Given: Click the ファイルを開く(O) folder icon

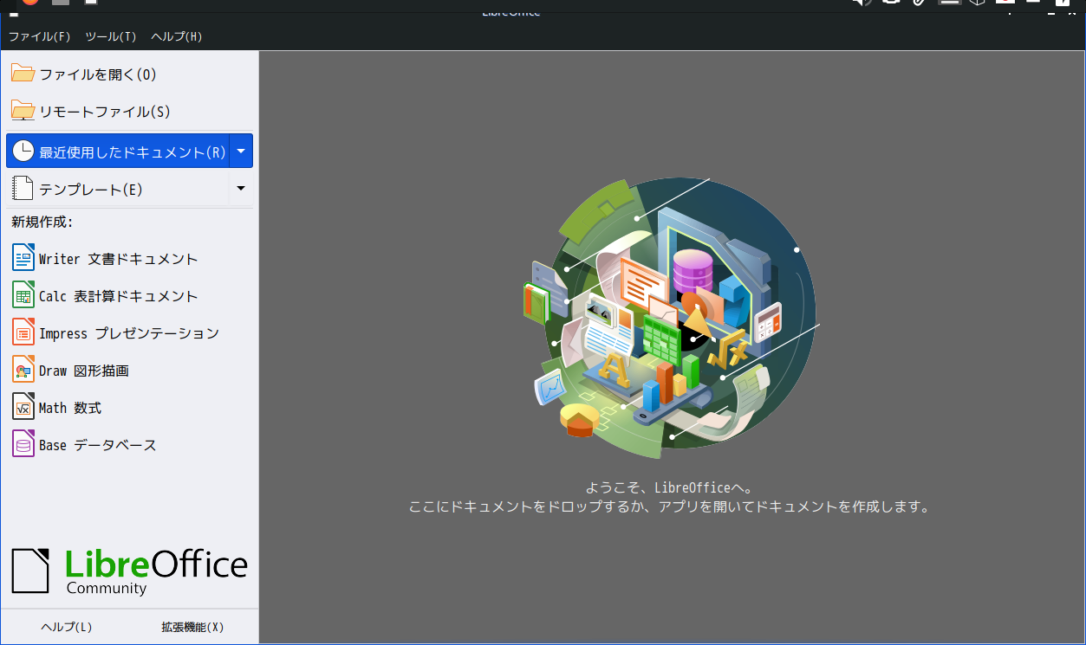Looking at the screenshot, I should point(23,74).
